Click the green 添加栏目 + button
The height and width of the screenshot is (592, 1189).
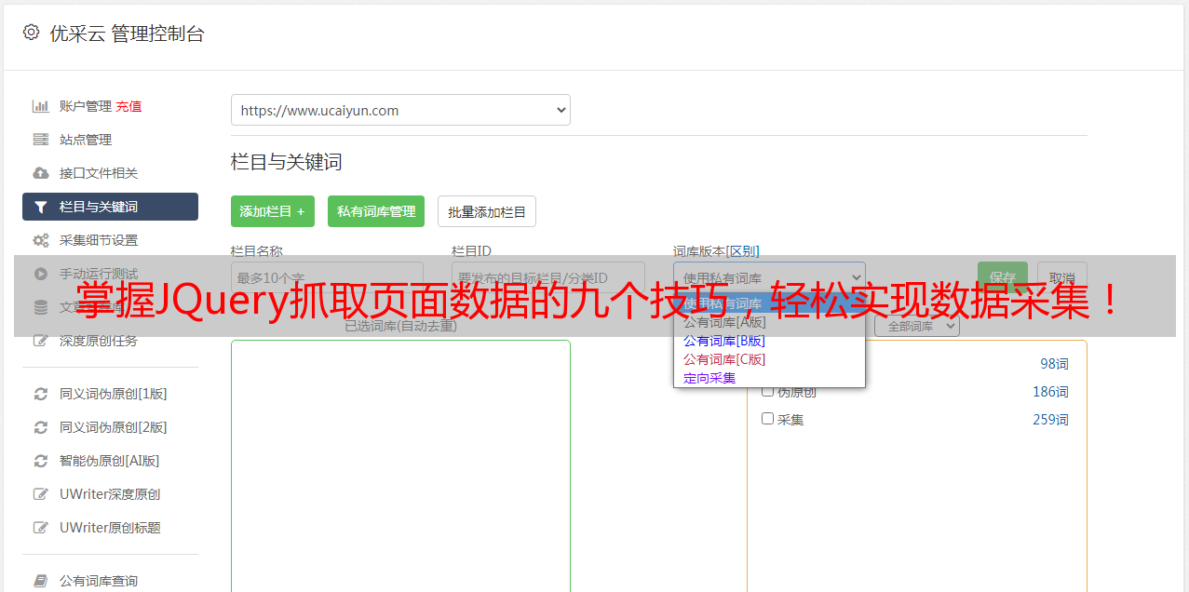(273, 211)
